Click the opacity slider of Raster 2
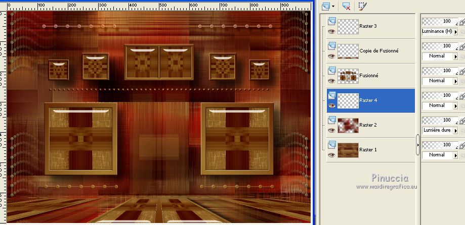This screenshot has width=465, height=225. [440, 121]
